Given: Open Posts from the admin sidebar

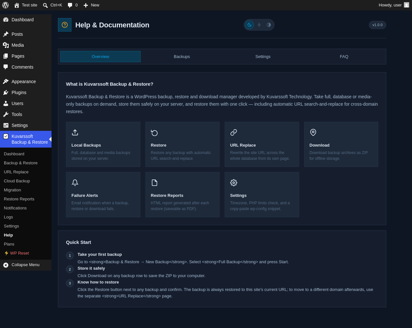Looking at the screenshot, I should point(26,34).
